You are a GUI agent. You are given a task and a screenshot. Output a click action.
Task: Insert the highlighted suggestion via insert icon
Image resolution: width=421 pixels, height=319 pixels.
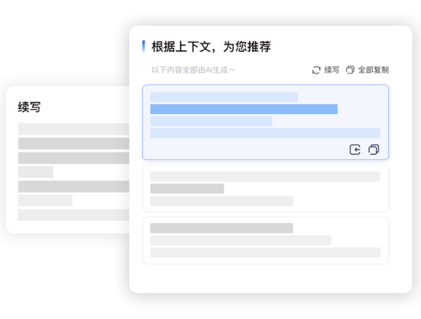click(355, 150)
